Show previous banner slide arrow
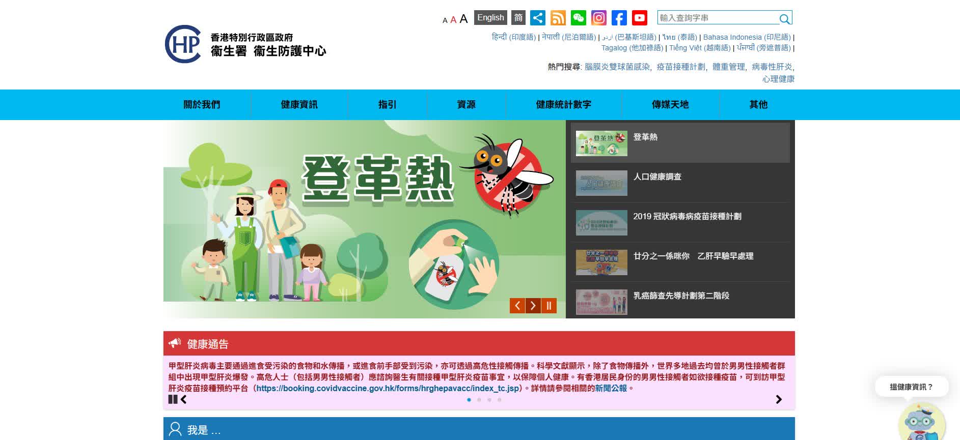Screen dimensions: 960x440 [517, 306]
